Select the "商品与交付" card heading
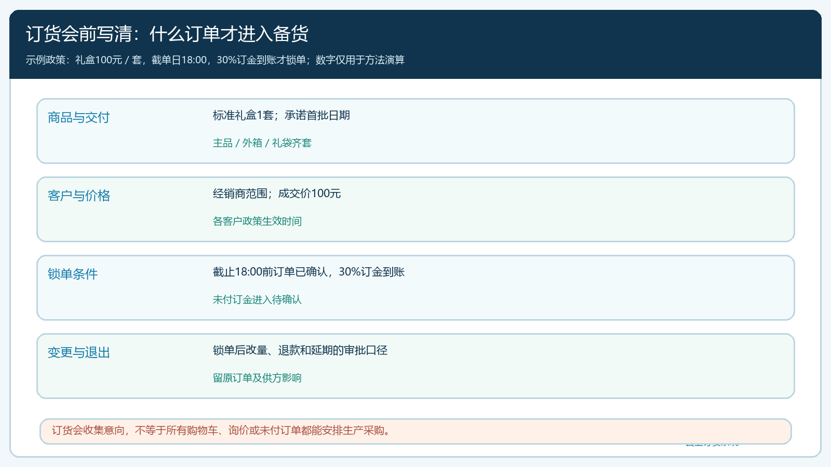This screenshot has width=831, height=467. [79, 117]
